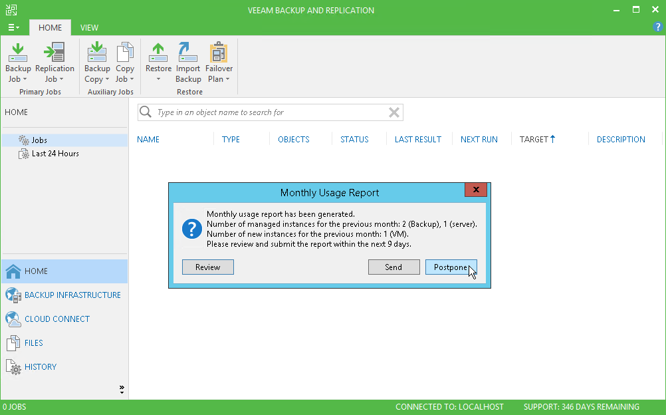Expand the Failover Plan dropdown arrow
The height and width of the screenshot is (415, 666).
coord(228,79)
